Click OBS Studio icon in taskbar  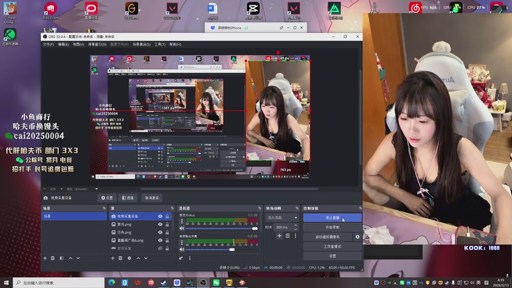(203, 282)
